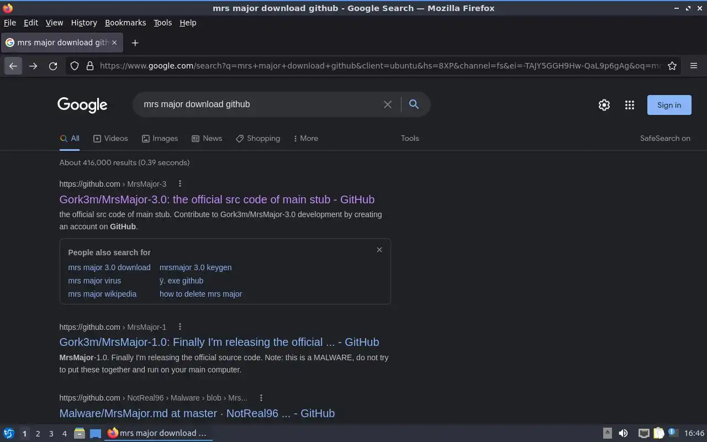Open the Help menu

pyautogui.click(x=188, y=23)
